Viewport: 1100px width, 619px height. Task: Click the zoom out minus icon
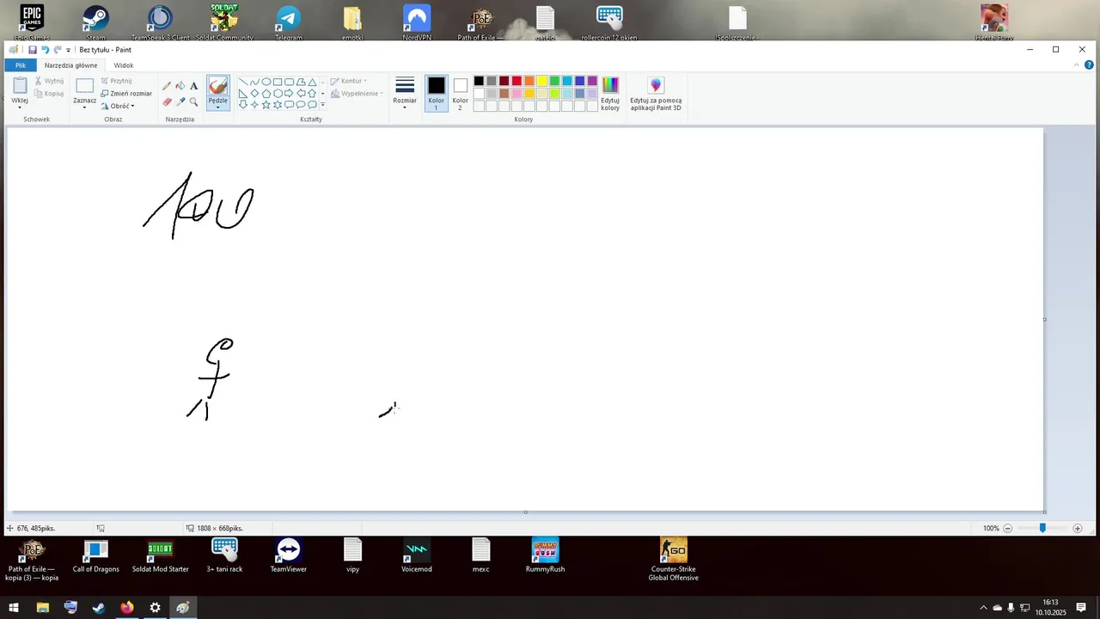point(1008,528)
